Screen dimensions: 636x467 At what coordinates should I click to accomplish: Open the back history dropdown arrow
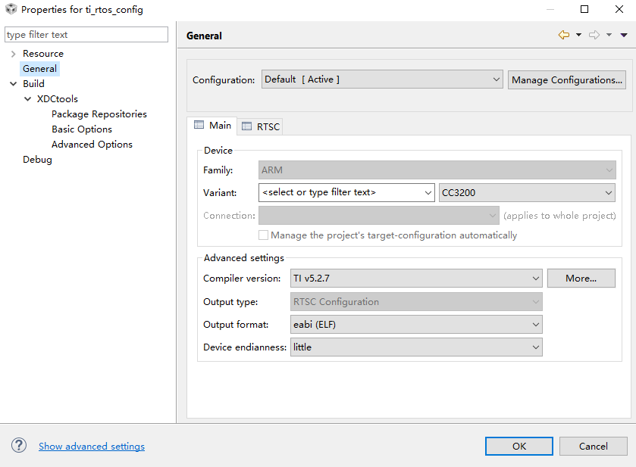tap(578, 35)
